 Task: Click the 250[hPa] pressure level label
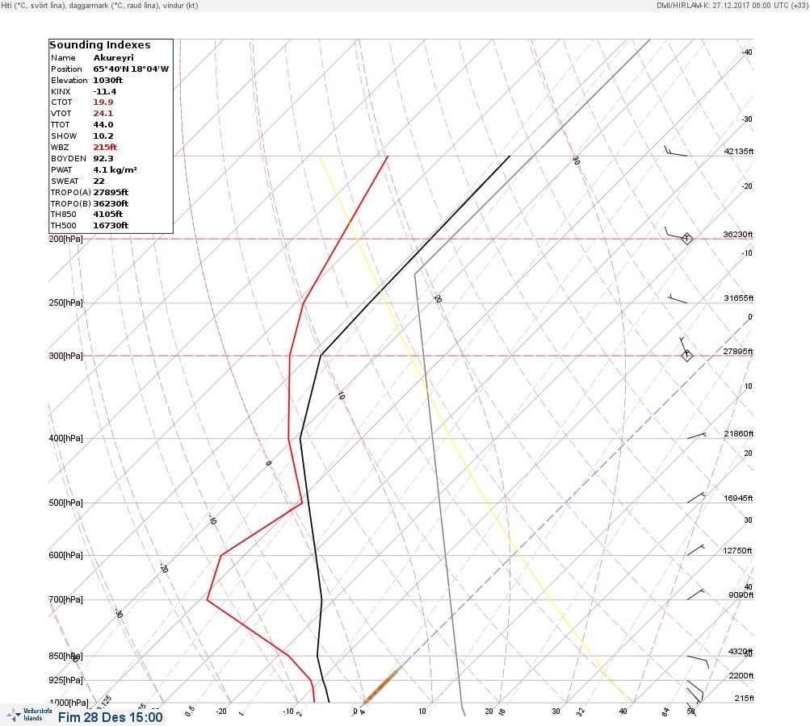click(x=65, y=302)
